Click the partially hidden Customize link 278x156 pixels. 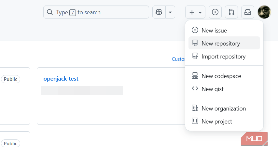(178, 59)
